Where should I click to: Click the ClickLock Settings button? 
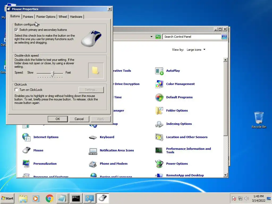(91, 90)
